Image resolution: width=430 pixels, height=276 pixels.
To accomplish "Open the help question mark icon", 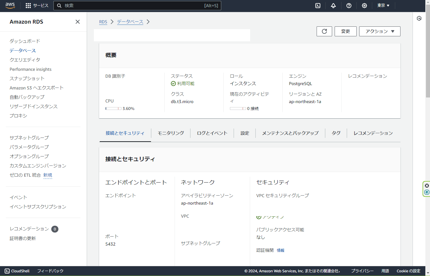I will tap(349, 6).
